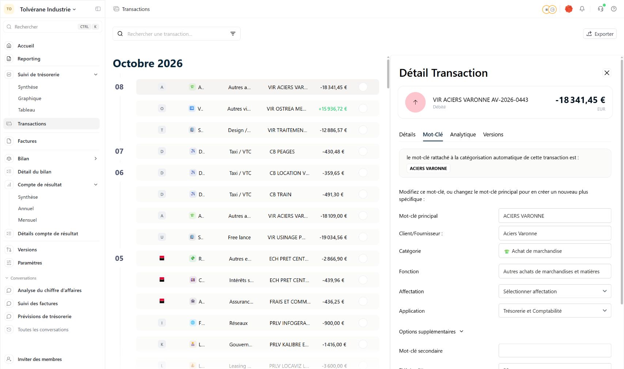Screen dimensions: 624x369
Task: Open Prévisions de trésorerie conversation
Action: click(45, 316)
